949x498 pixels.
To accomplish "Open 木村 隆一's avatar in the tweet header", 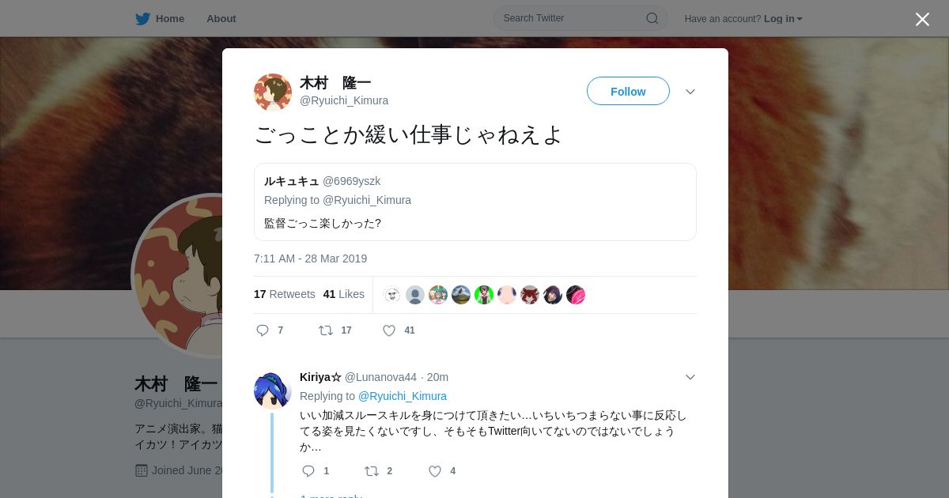I will tap(273, 92).
